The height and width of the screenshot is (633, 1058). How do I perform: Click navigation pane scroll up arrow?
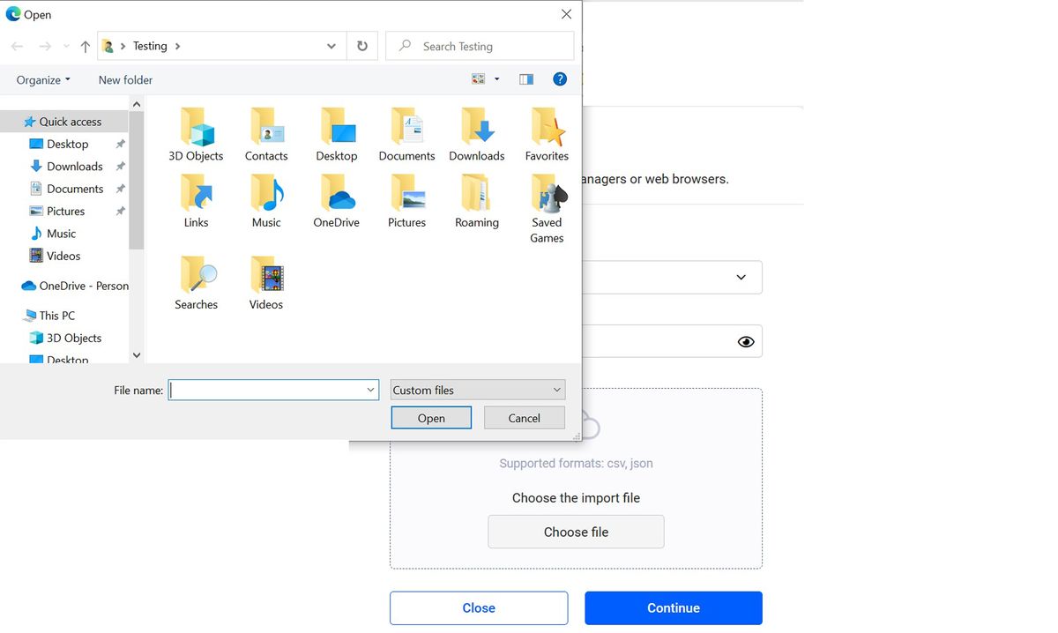click(136, 104)
